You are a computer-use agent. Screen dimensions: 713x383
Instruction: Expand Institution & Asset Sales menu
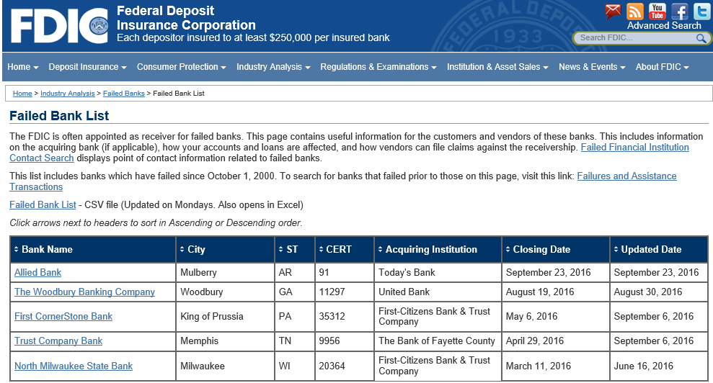tap(497, 67)
